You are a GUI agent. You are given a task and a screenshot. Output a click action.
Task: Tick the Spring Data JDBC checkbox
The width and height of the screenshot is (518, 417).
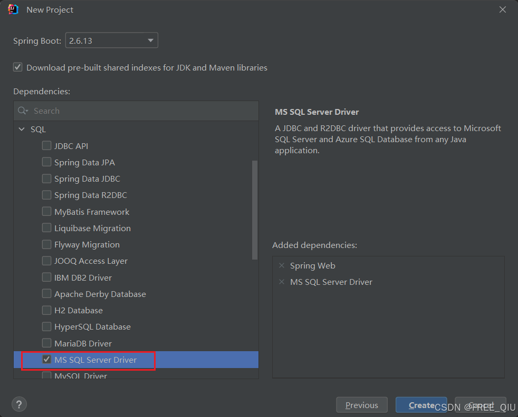tap(46, 178)
